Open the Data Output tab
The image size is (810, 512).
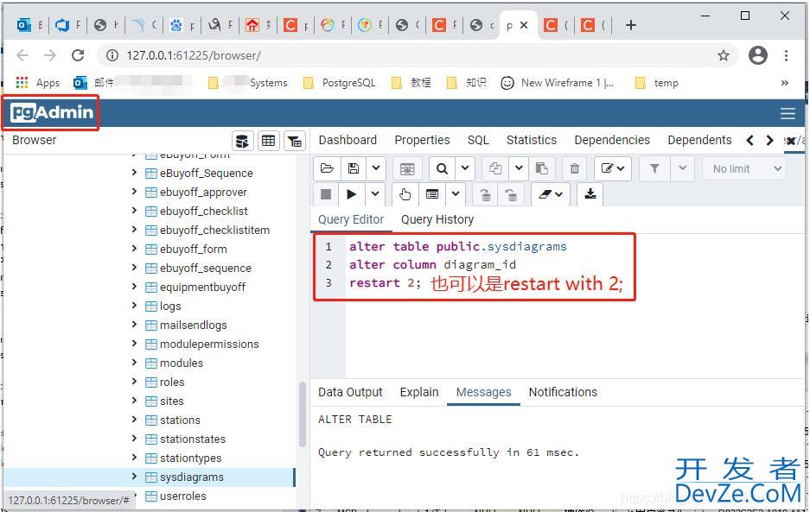coord(350,392)
